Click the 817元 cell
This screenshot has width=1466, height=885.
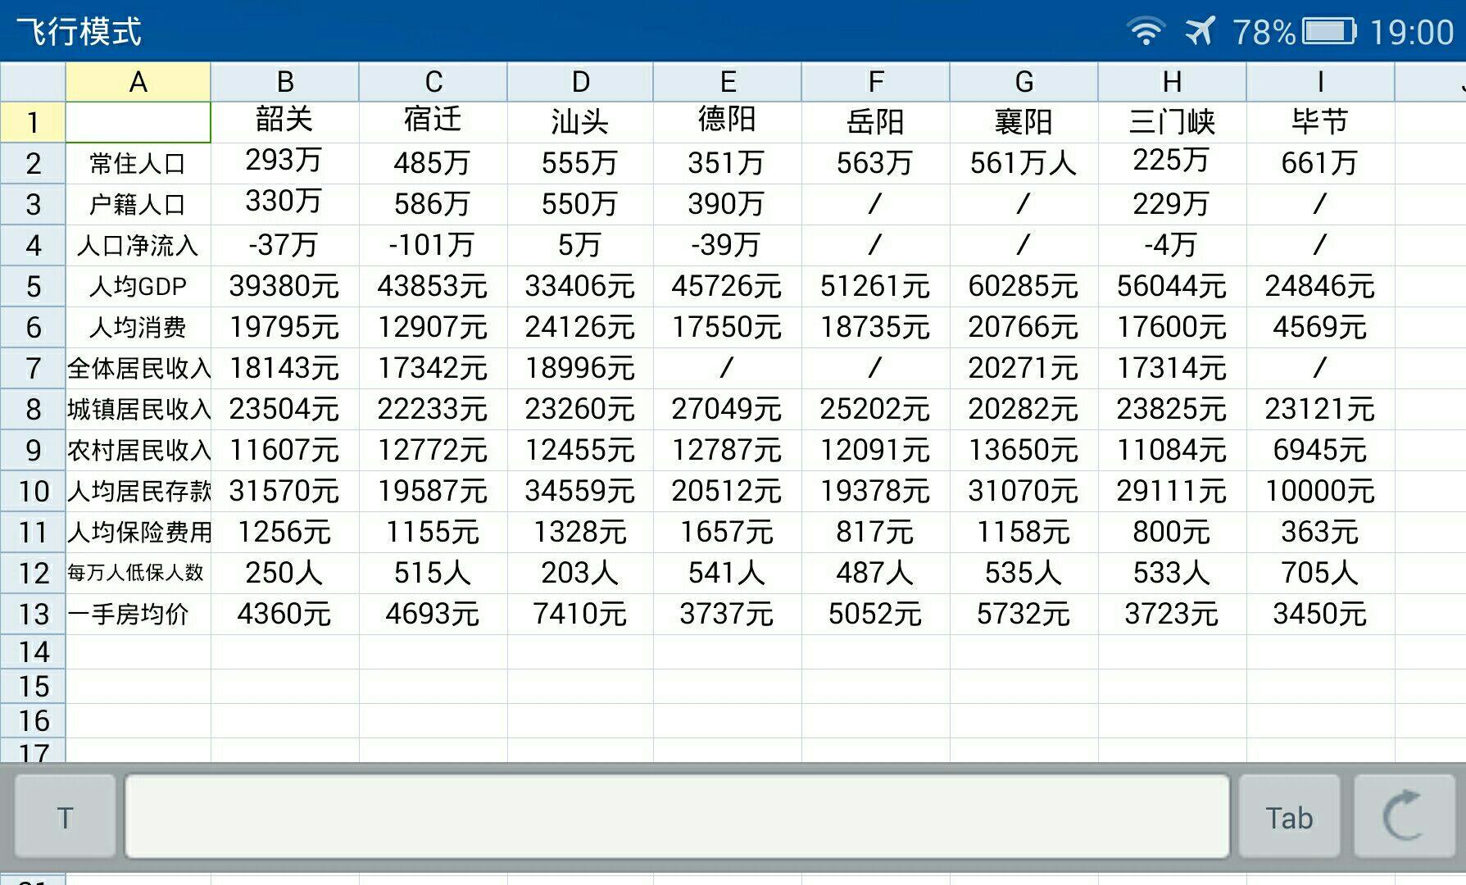875,532
